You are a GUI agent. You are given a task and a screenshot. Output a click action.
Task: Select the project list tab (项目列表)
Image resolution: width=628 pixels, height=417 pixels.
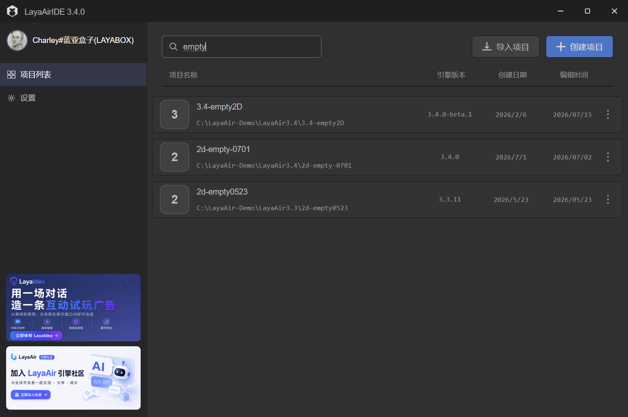click(x=73, y=74)
